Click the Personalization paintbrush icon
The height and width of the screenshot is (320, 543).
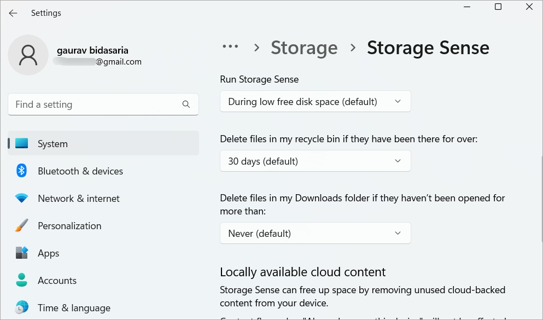click(22, 226)
